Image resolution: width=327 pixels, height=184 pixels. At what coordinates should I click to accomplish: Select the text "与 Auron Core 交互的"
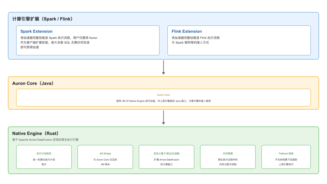coord(105,159)
